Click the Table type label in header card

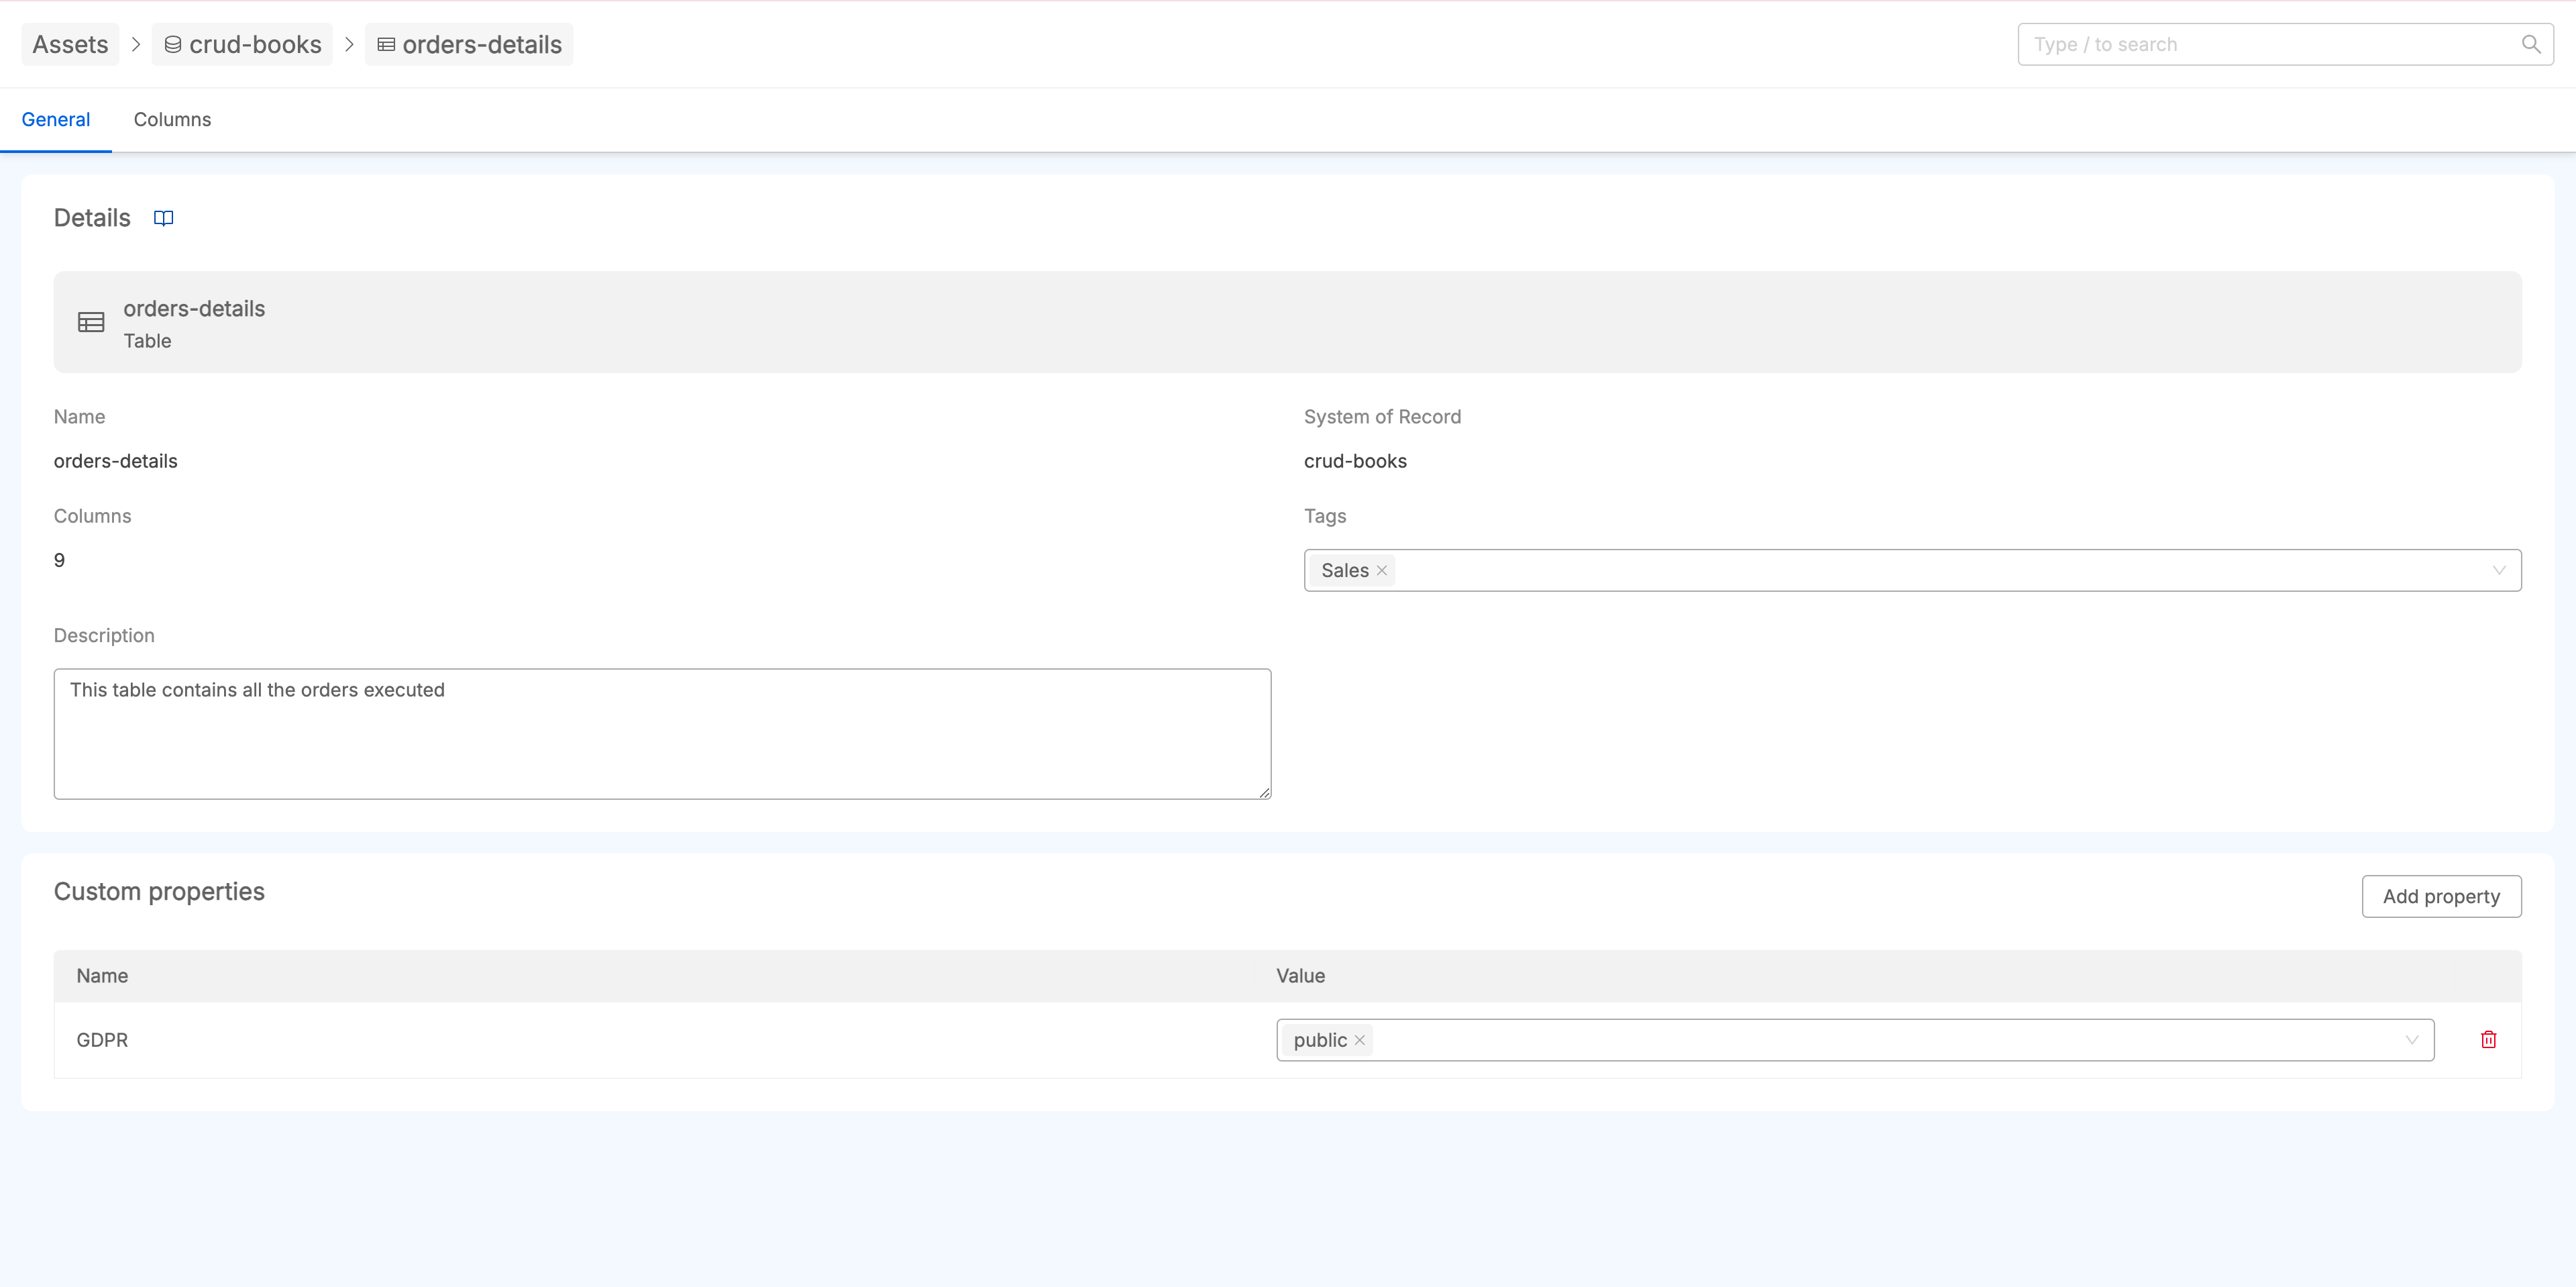point(147,341)
